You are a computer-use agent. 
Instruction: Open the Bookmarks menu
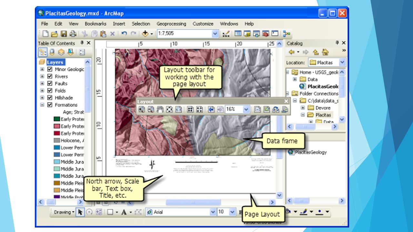[96, 24]
